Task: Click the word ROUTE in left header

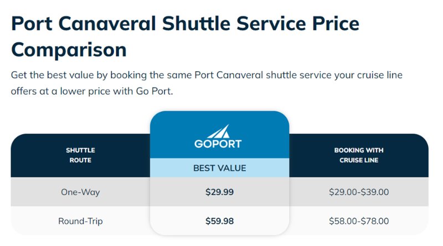Action: tap(80, 160)
